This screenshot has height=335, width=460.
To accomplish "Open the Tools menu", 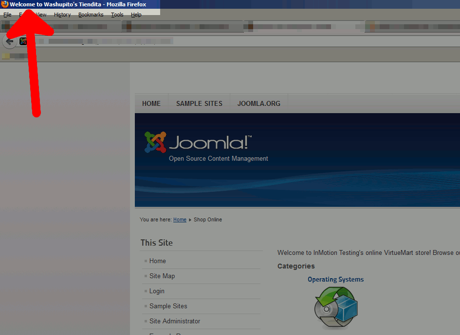I will pyautogui.click(x=117, y=15).
